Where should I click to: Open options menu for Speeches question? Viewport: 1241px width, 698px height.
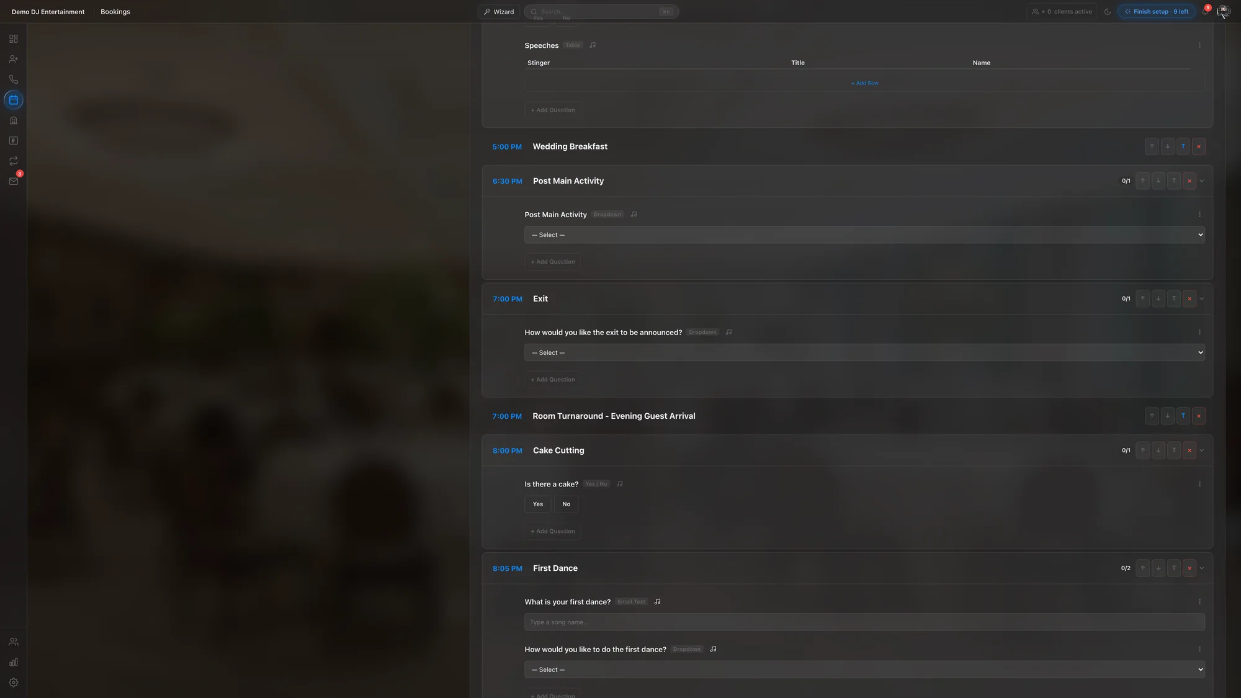(x=1199, y=45)
